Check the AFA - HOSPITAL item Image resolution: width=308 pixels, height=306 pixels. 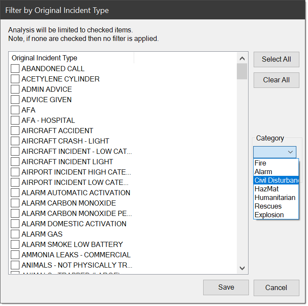15,120
